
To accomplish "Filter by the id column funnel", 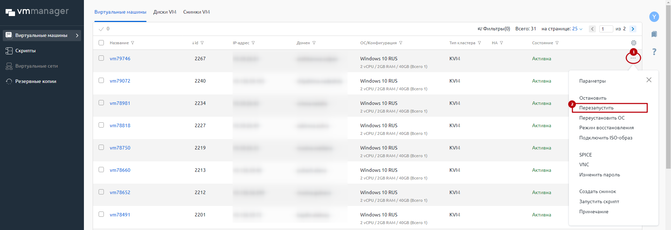I will click(202, 43).
